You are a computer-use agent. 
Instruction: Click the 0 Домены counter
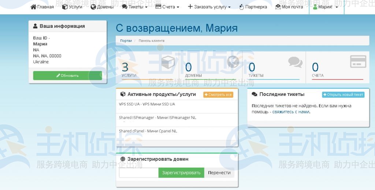point(211,68)
